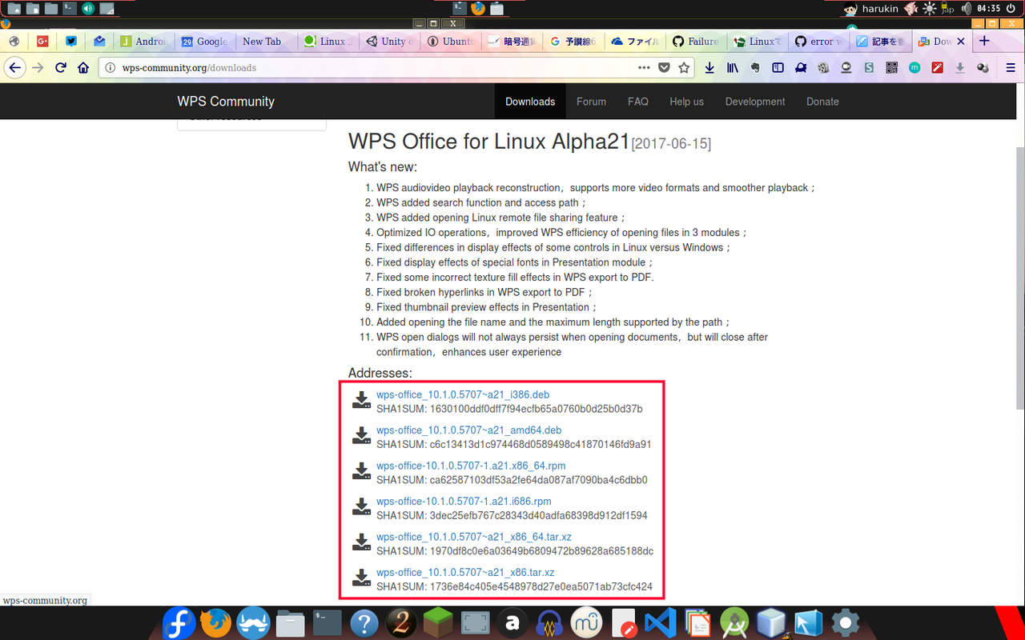Screen dimensions: 1025x640
Task: Click the "What's new:" heading text
Action: click(x=383, y=166)
